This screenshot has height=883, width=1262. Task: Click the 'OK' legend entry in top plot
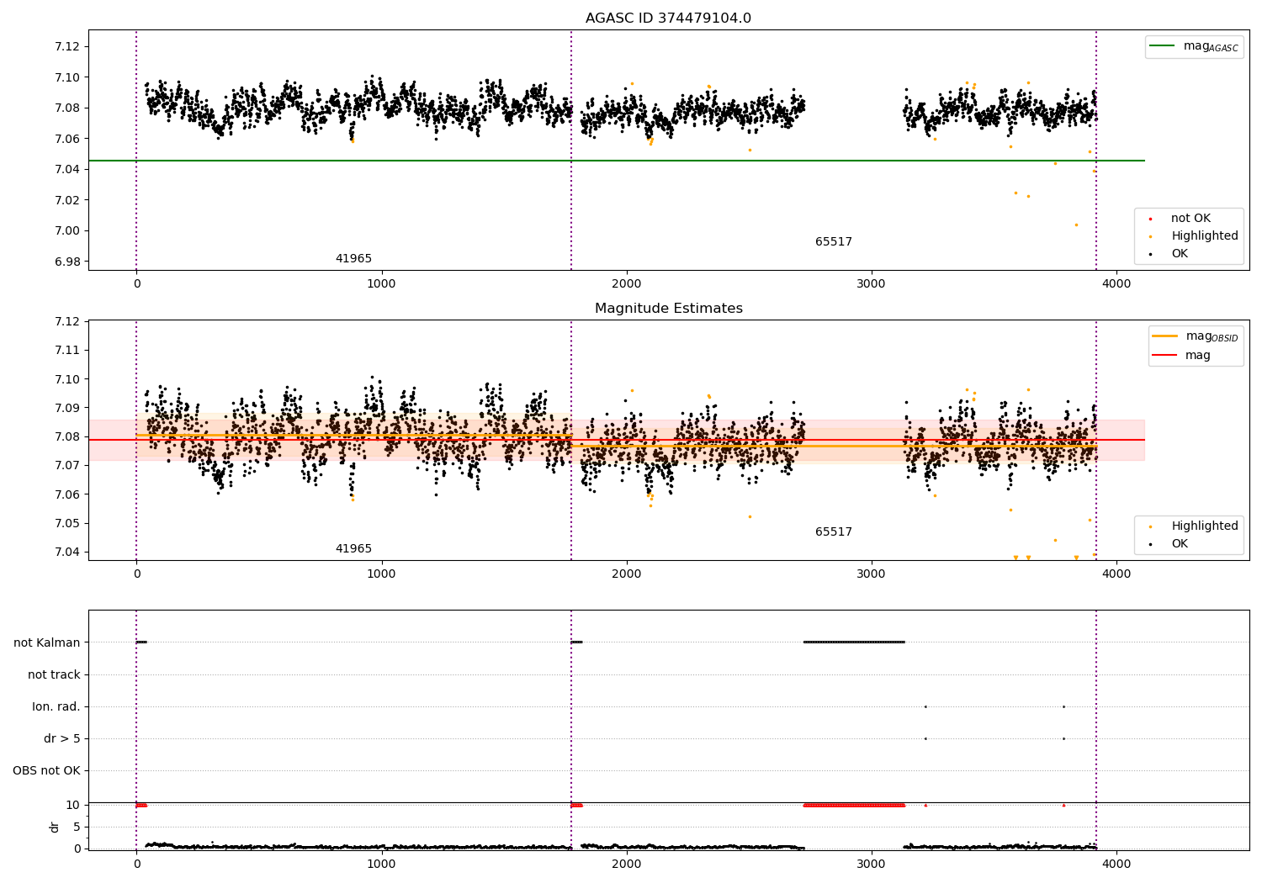1180,254
